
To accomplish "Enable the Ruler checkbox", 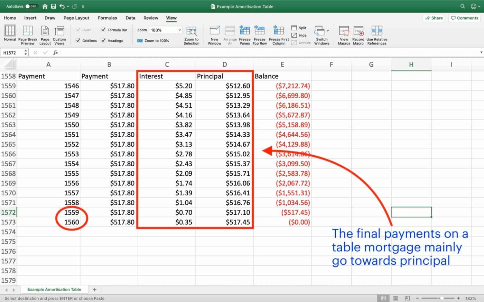I will coord(78,30).
